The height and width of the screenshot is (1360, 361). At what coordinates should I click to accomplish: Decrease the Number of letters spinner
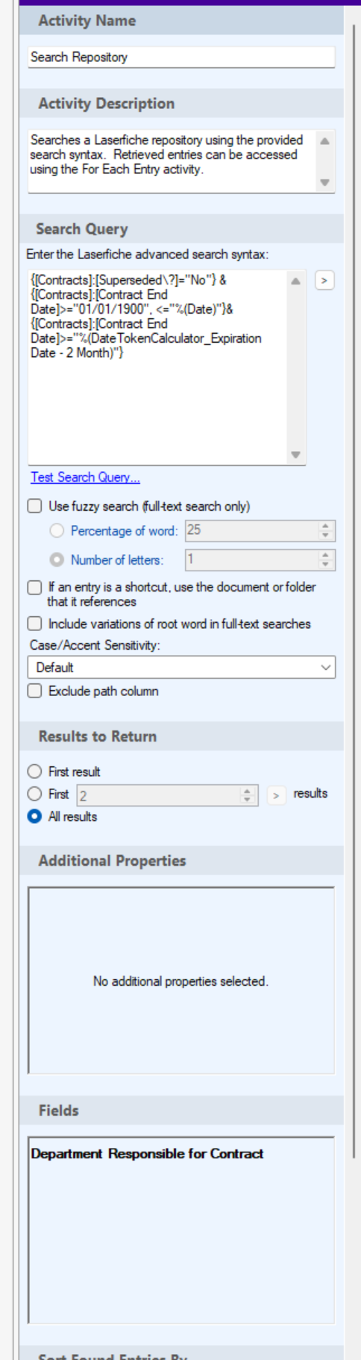(325, 564)
